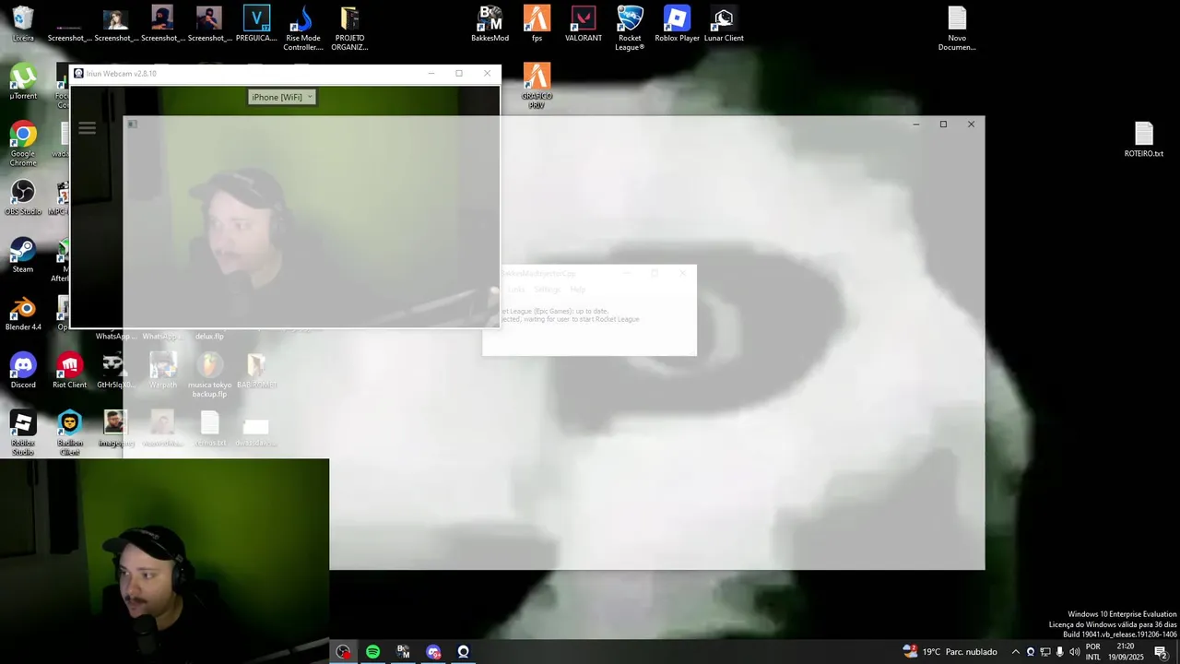The height and width of the screenshot is (664, 1180).
Task: Select the musica tokyo backup.flp file
Action: [x=209, y=374]
